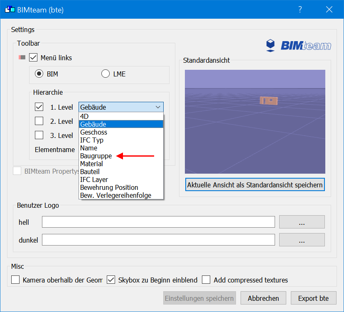
Task: Toggle Skybox zu Beginn einblenden checkbox
Action: click(x=111, y=280)
